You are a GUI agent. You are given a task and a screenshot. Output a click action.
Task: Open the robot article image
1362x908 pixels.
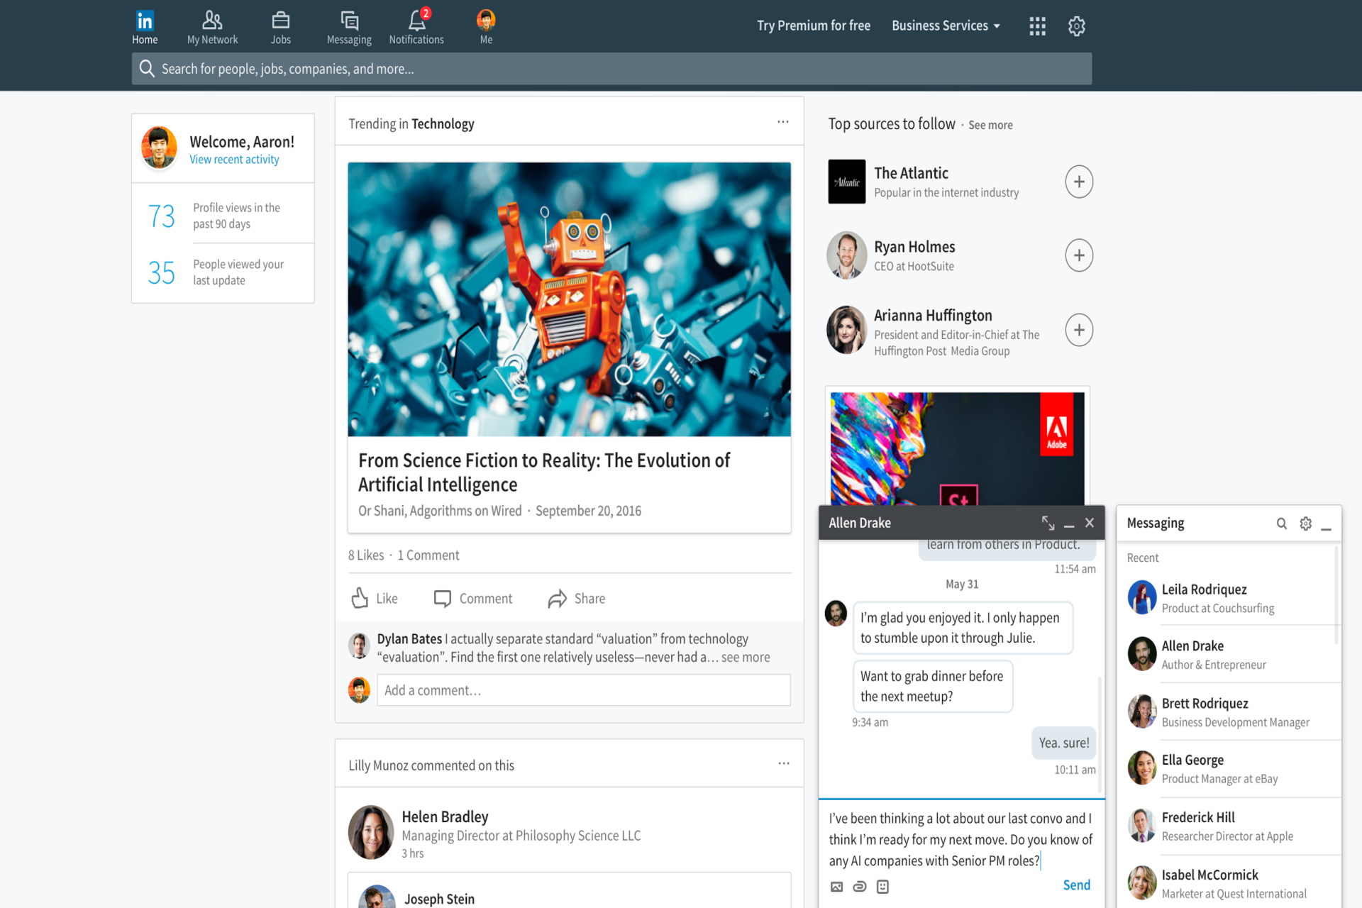click(569, 299)
